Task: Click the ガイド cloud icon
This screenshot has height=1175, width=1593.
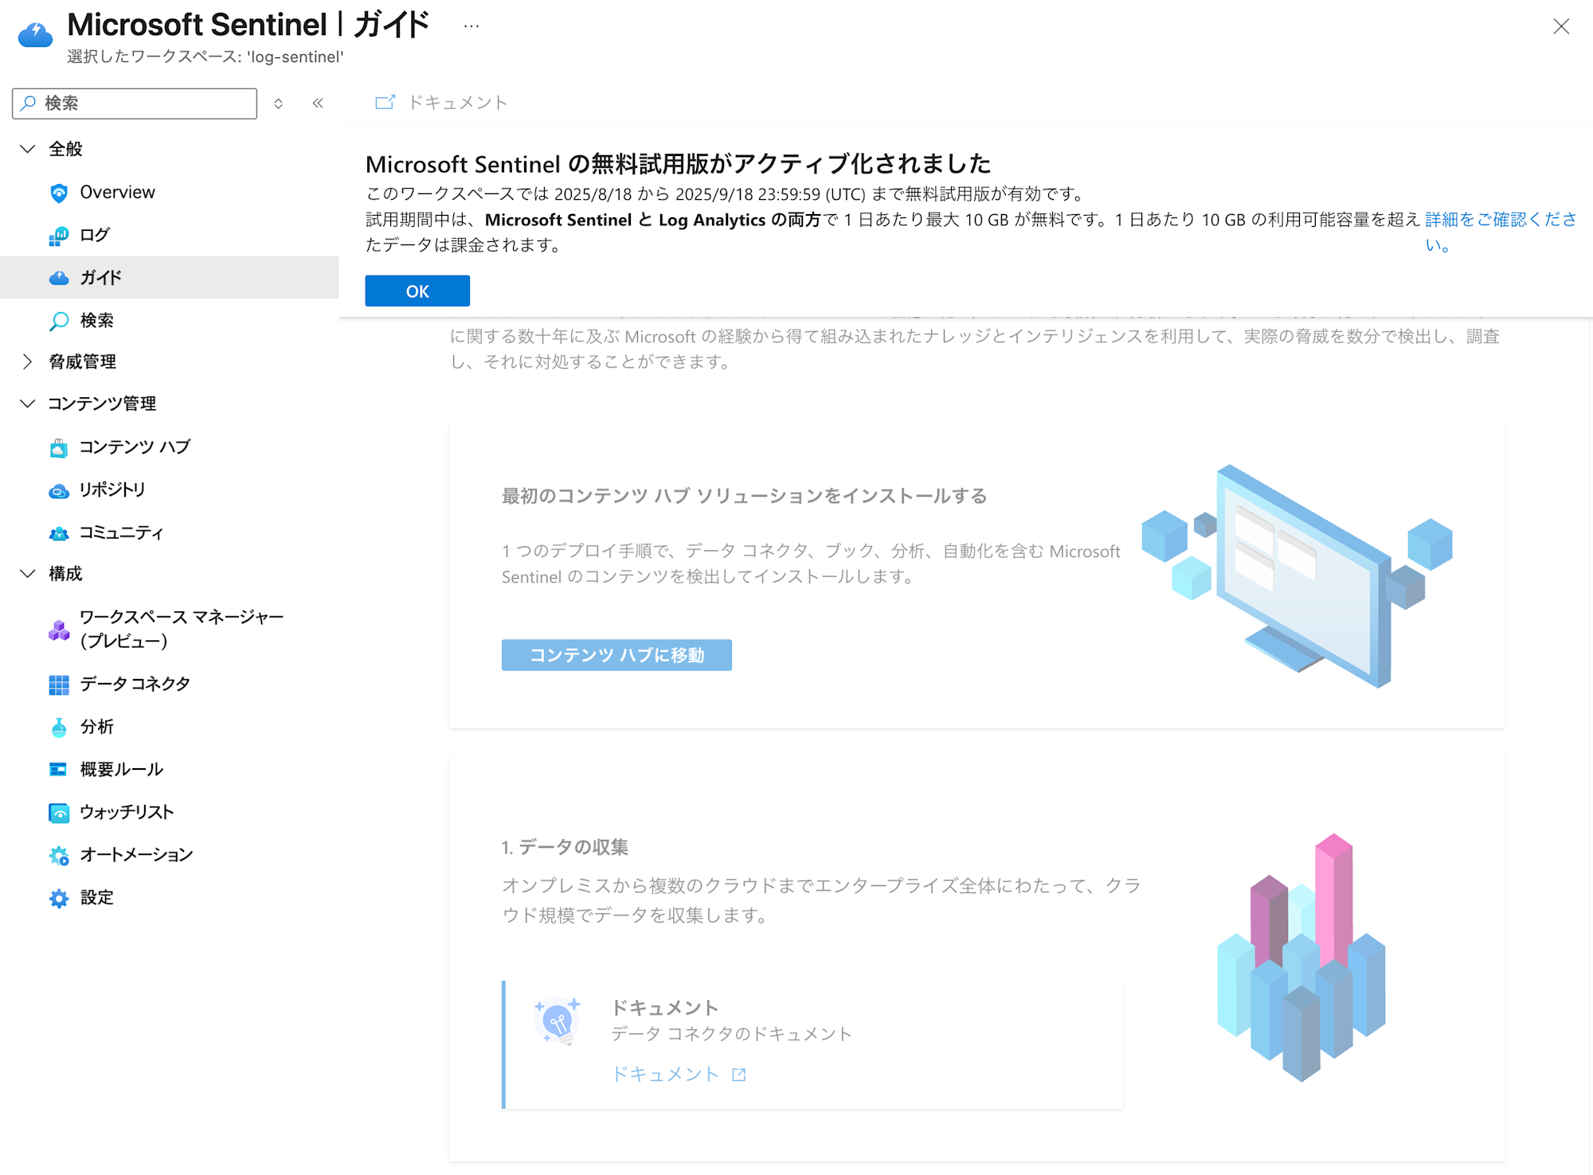Action: point(59,278)
